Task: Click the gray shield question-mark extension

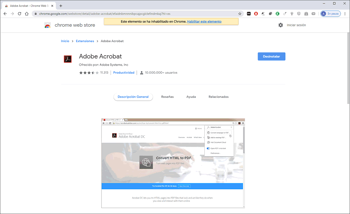Action: (299, 14)
